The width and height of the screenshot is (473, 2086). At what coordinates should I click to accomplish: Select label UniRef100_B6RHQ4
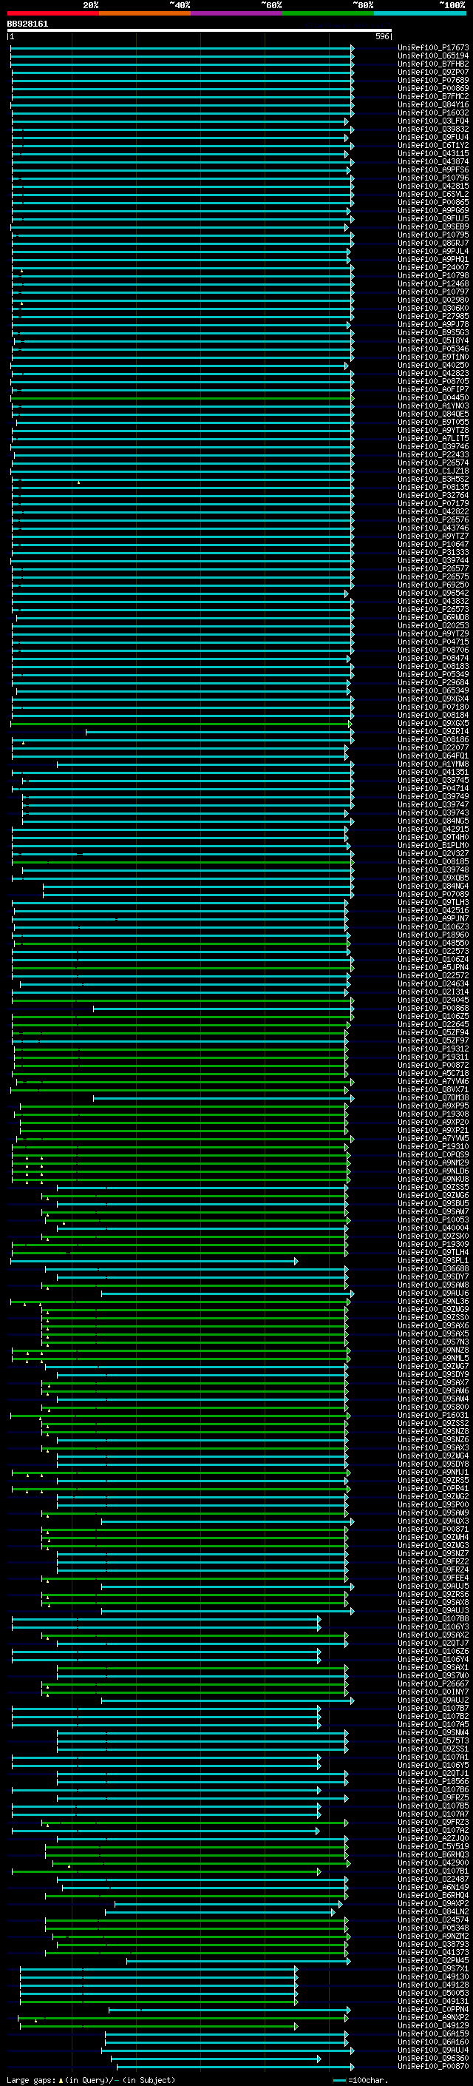pos(433,1895)
